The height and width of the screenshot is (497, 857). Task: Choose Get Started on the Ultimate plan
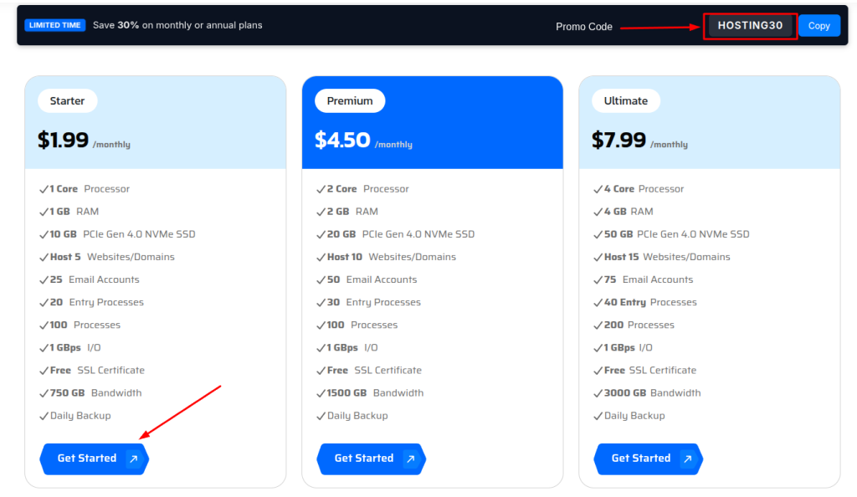click(649, 459)
